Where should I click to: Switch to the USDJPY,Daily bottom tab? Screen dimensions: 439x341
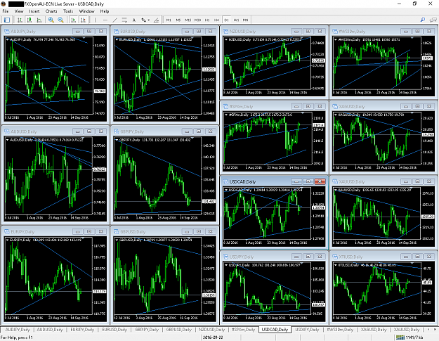[x=307, y=330]
